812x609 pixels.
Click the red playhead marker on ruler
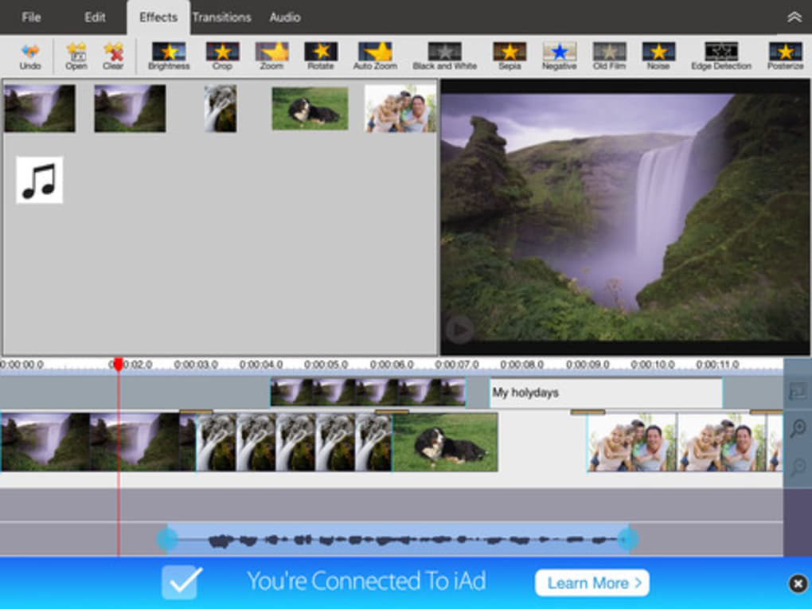(119, 364)
